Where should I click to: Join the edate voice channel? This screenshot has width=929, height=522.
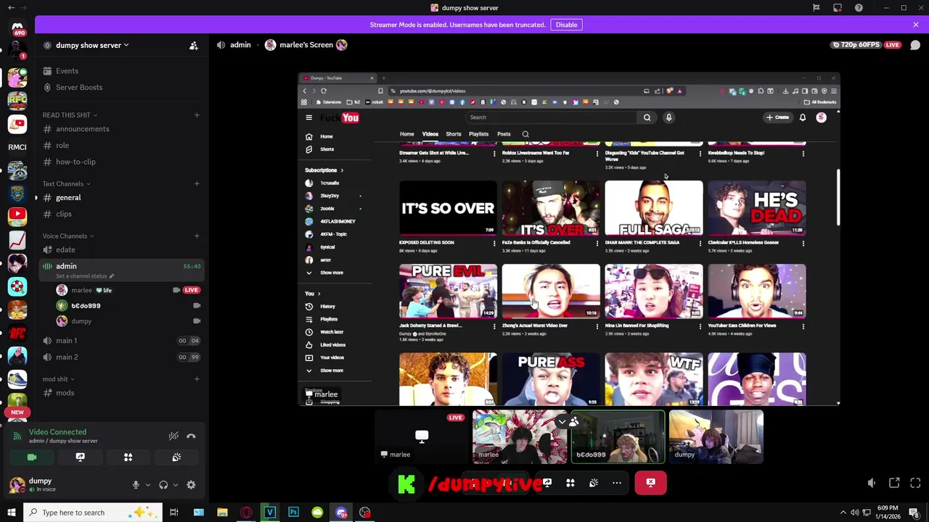pos(65,249)
